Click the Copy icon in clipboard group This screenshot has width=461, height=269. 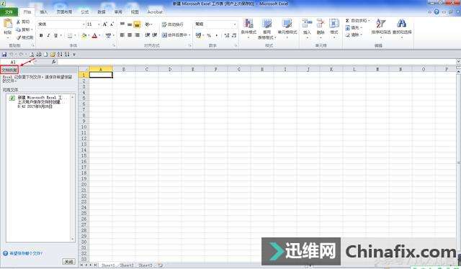[x=19, y=29]
